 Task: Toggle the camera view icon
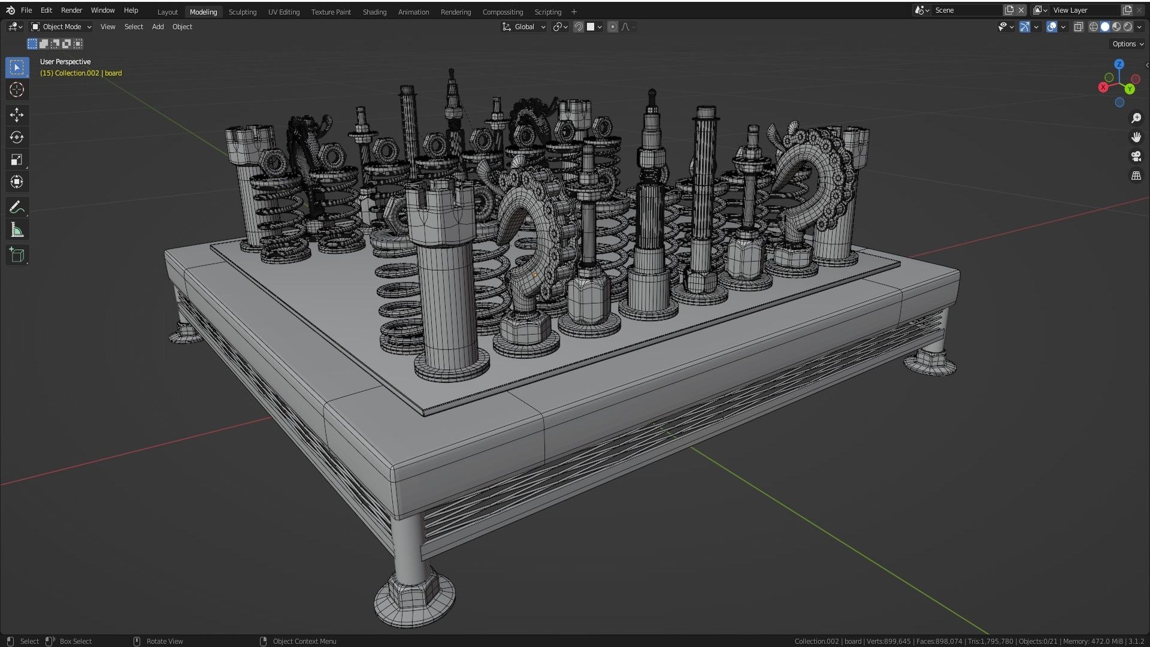(x=1136, y=156)
